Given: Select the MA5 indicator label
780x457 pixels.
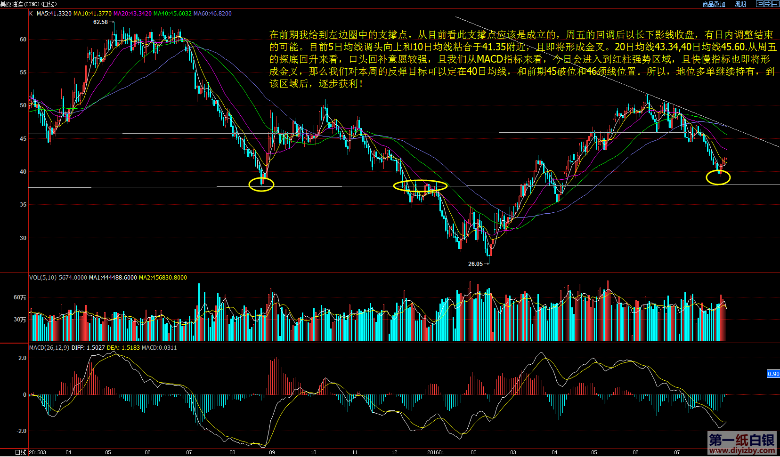Looking at the screenshot, I should click(54, 14).
